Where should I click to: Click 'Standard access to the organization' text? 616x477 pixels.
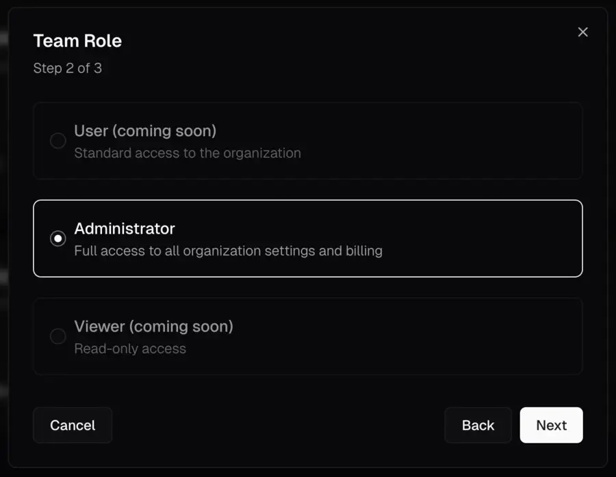coord(188,153)
